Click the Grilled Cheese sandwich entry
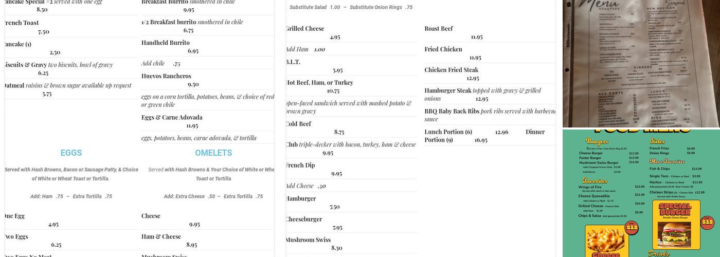720x257 pixels. point(305,29)
